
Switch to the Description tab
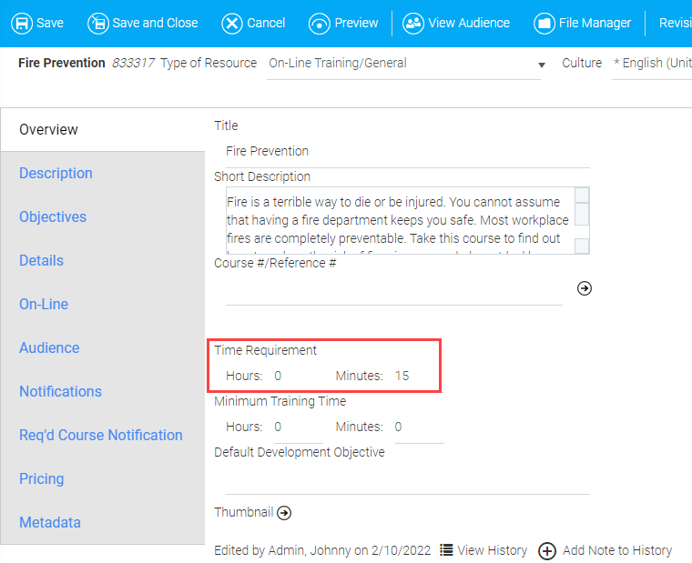56,173
